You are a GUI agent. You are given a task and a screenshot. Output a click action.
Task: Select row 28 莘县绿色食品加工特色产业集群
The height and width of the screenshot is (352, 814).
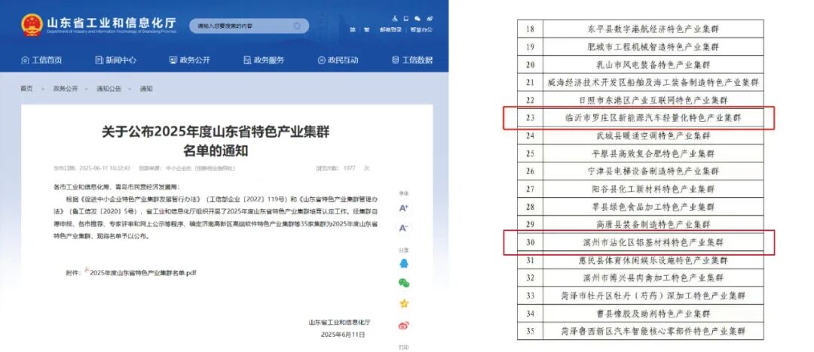[640, 207]
